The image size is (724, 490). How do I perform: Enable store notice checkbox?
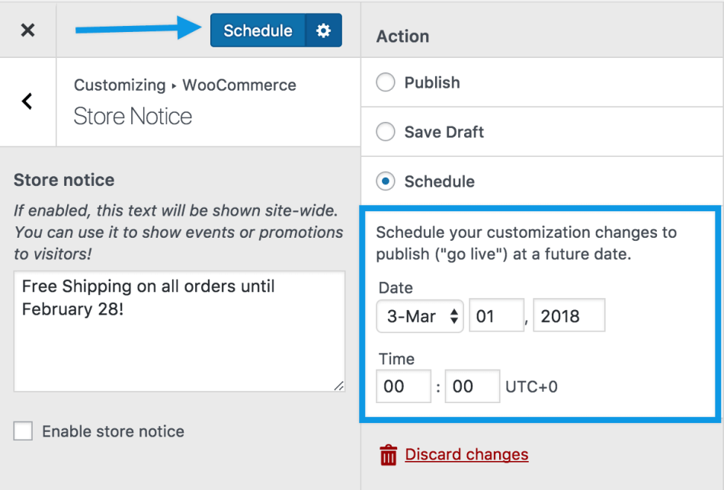[24, 431]
